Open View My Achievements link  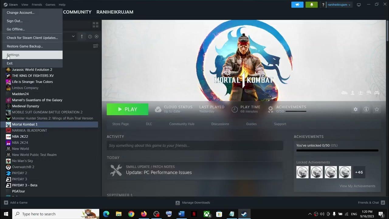tap(357, 186)
